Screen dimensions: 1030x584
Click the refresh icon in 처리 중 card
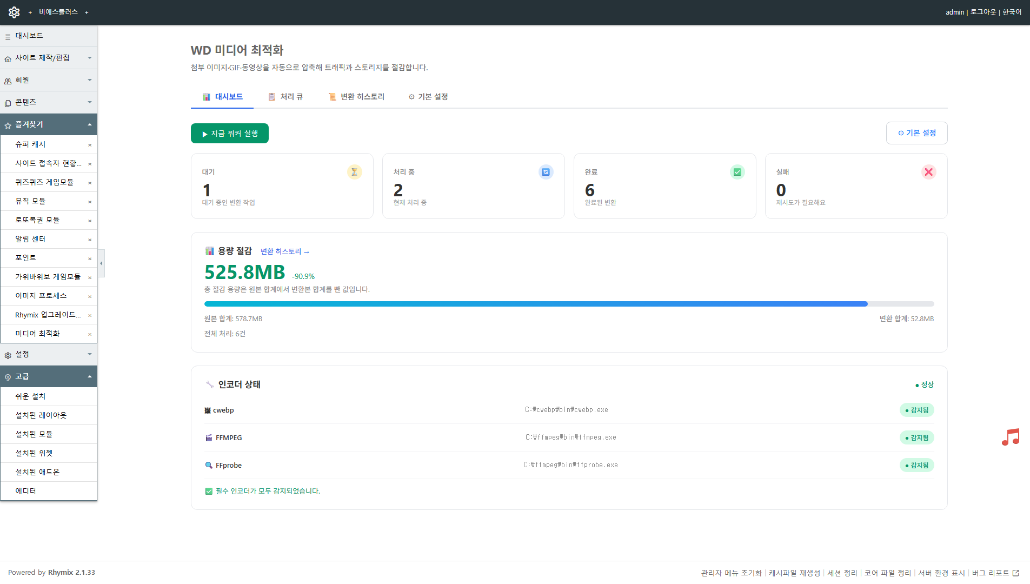point(546,172)
